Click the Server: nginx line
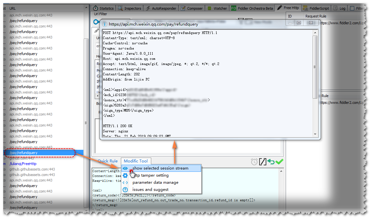This screenshot has width=372, height=220. point(115,131)
